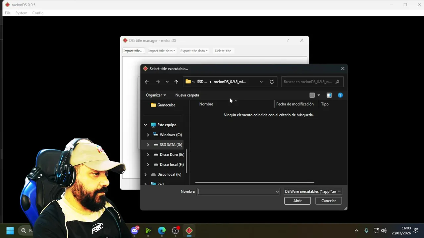This screenshot has width=424, height=238.
Task: Open Export title data dropdown
Action: pyautogui.click(x=194, y=51)
